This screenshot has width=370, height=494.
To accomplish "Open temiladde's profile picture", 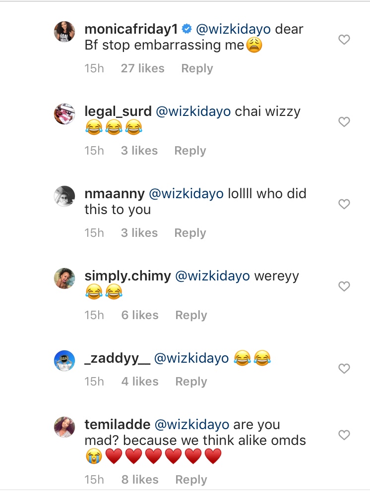I will [x=64, y=427].
